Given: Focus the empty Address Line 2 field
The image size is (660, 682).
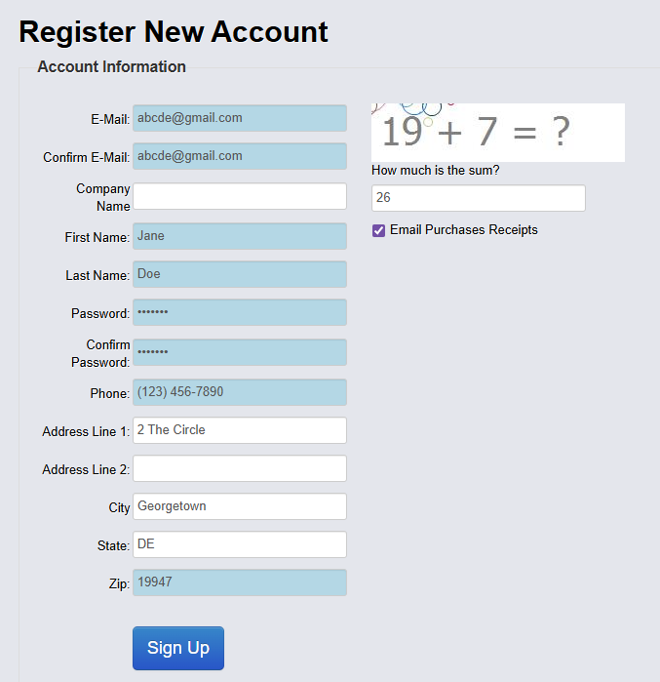Looking at the screenshot, I should pos(240,468).
